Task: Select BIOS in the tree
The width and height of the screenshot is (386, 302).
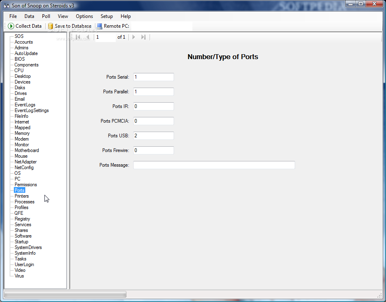Action: point(20,59)
